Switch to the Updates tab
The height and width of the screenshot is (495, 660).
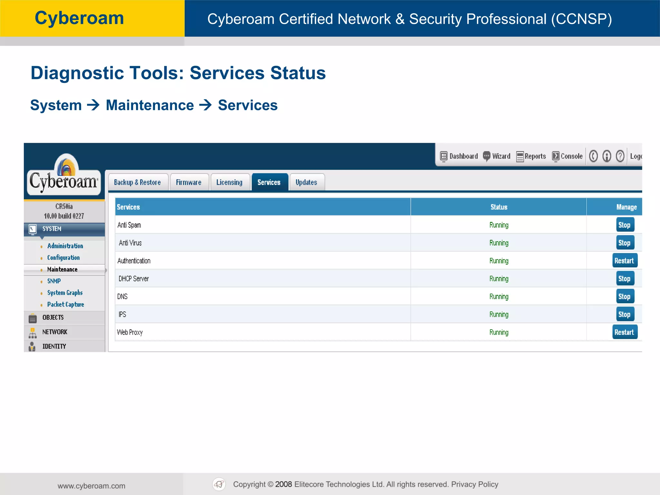tap(307, 182)
